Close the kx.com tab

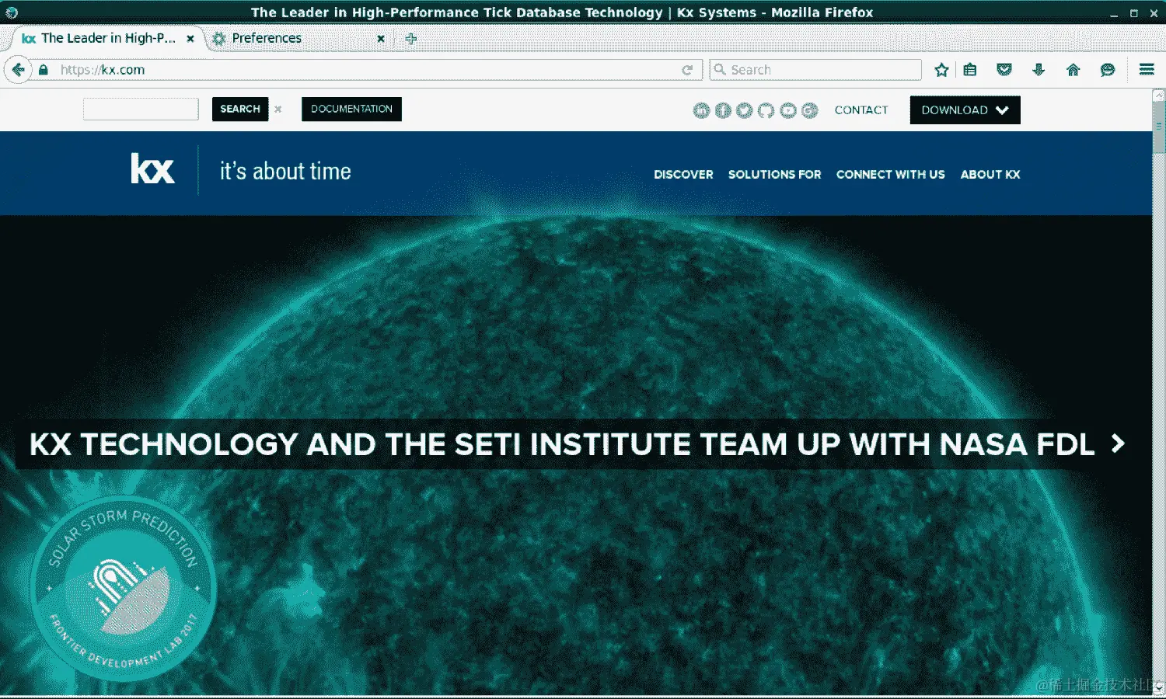point(190,38)
